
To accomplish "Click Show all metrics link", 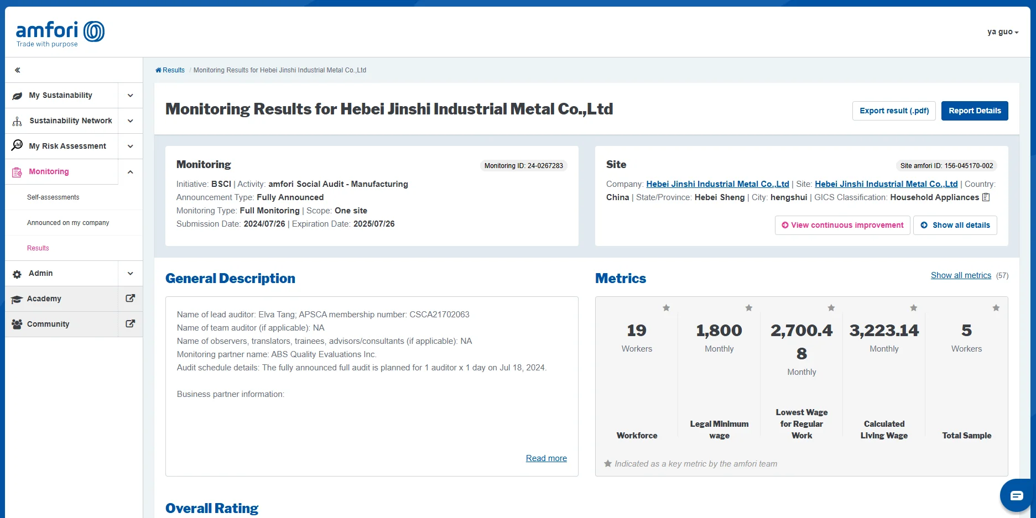I will click(961, 275).
